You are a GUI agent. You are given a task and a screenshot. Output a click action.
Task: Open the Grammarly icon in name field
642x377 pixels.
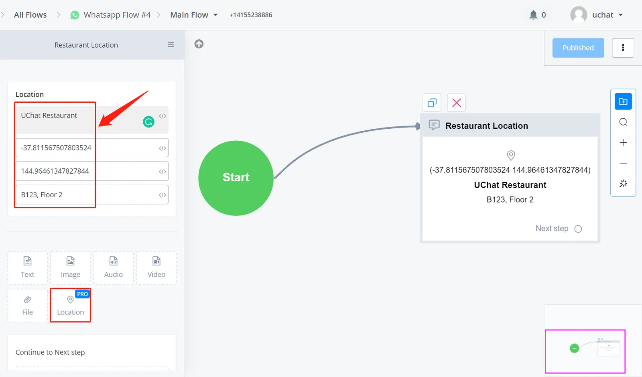click(x=148, y=122)
